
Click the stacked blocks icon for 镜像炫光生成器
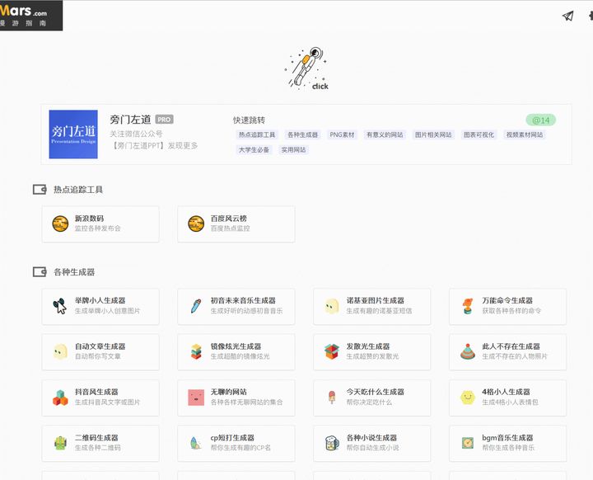pyautogui.click(x=196, y=351)
